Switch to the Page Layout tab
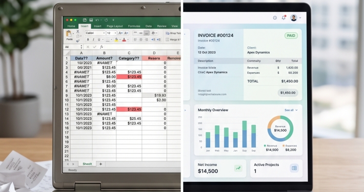Image resolution: width=364 pixels, height=192 pixels. pos(115,26)
